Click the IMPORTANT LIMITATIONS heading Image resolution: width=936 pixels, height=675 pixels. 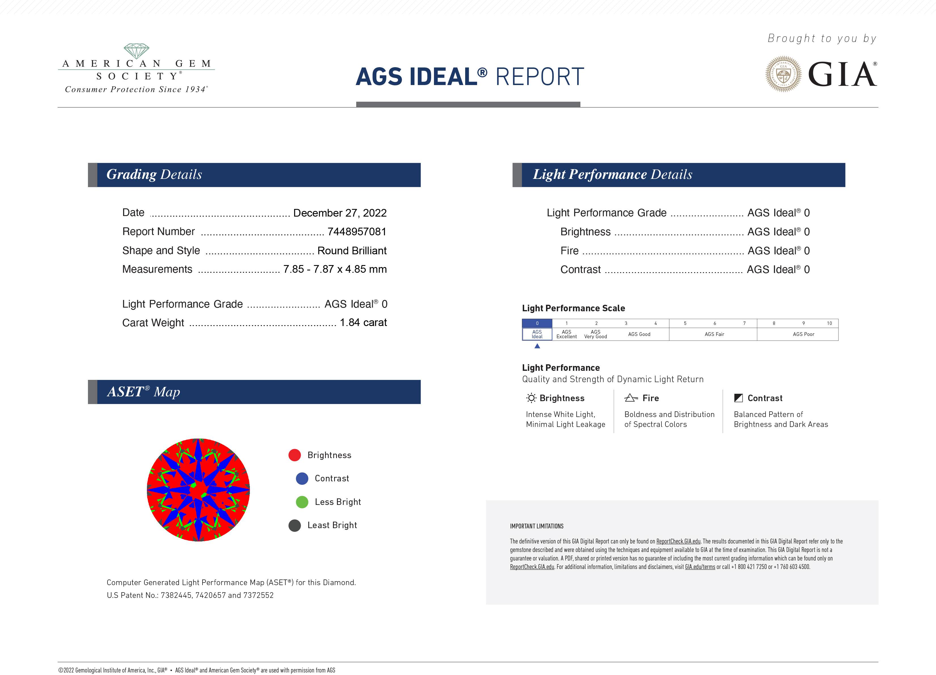537,526
